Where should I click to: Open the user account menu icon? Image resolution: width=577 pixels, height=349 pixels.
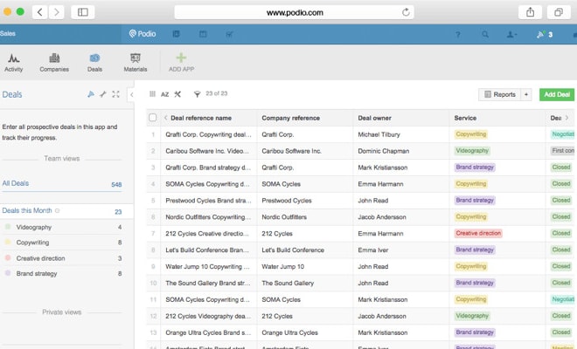coord(511,35)
